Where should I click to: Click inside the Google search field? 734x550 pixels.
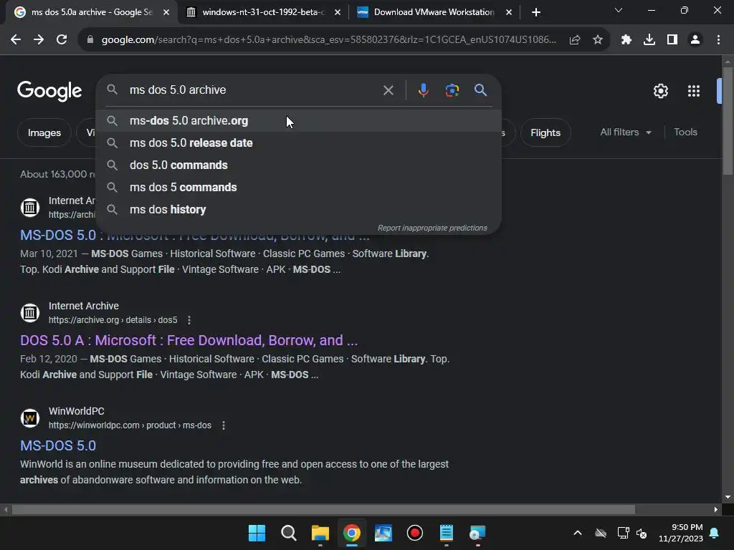click(253, 90)
